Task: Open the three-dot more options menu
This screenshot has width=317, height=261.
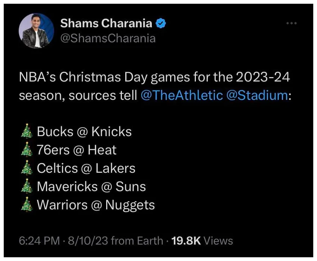Action: (x=291, y=22)
